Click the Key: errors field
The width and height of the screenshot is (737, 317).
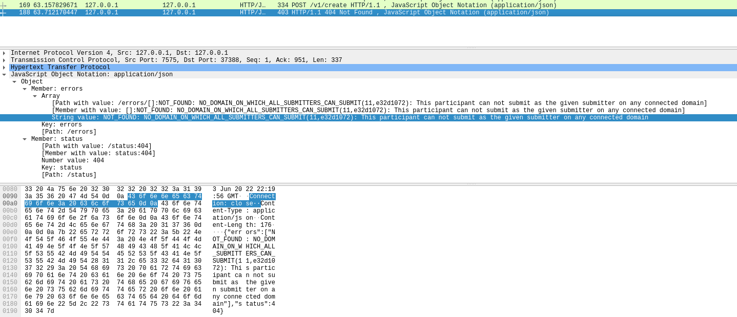(62, 125)
